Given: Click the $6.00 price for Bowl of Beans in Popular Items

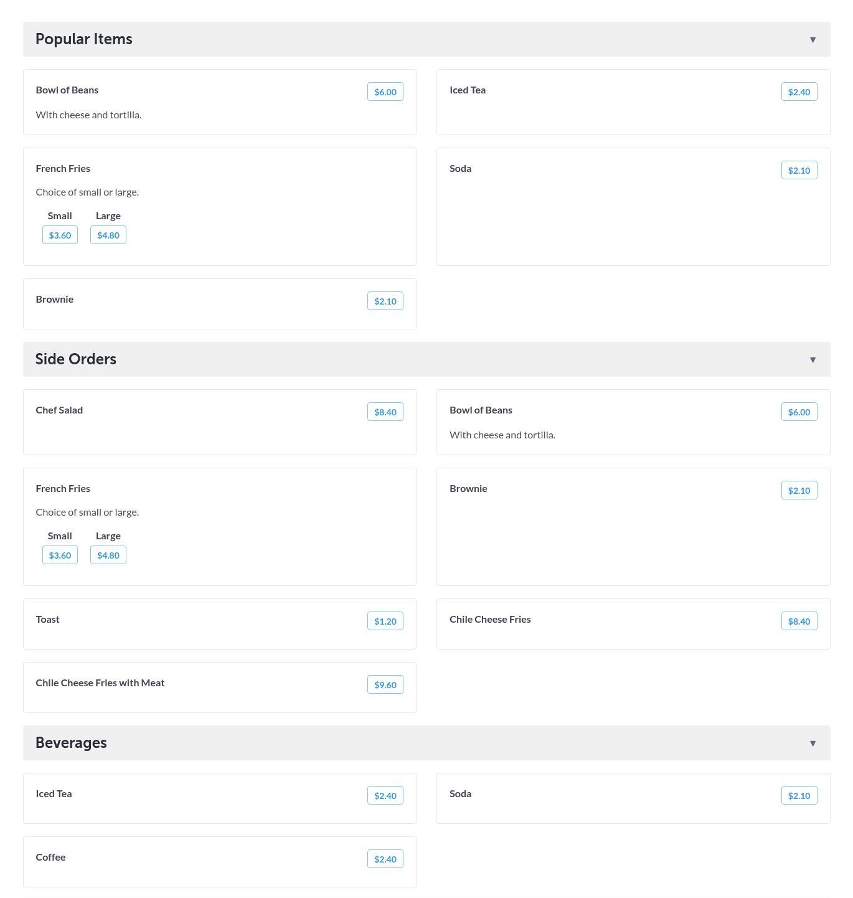Looking at the screenshot, I should click(385, 92).
